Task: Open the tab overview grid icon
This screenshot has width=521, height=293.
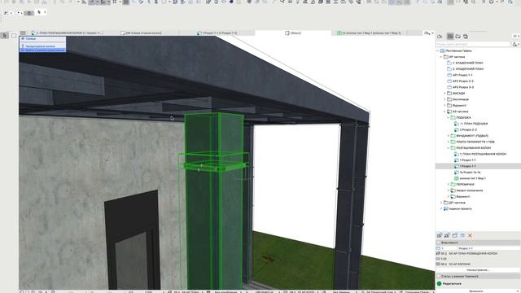Action: [23, 33]
